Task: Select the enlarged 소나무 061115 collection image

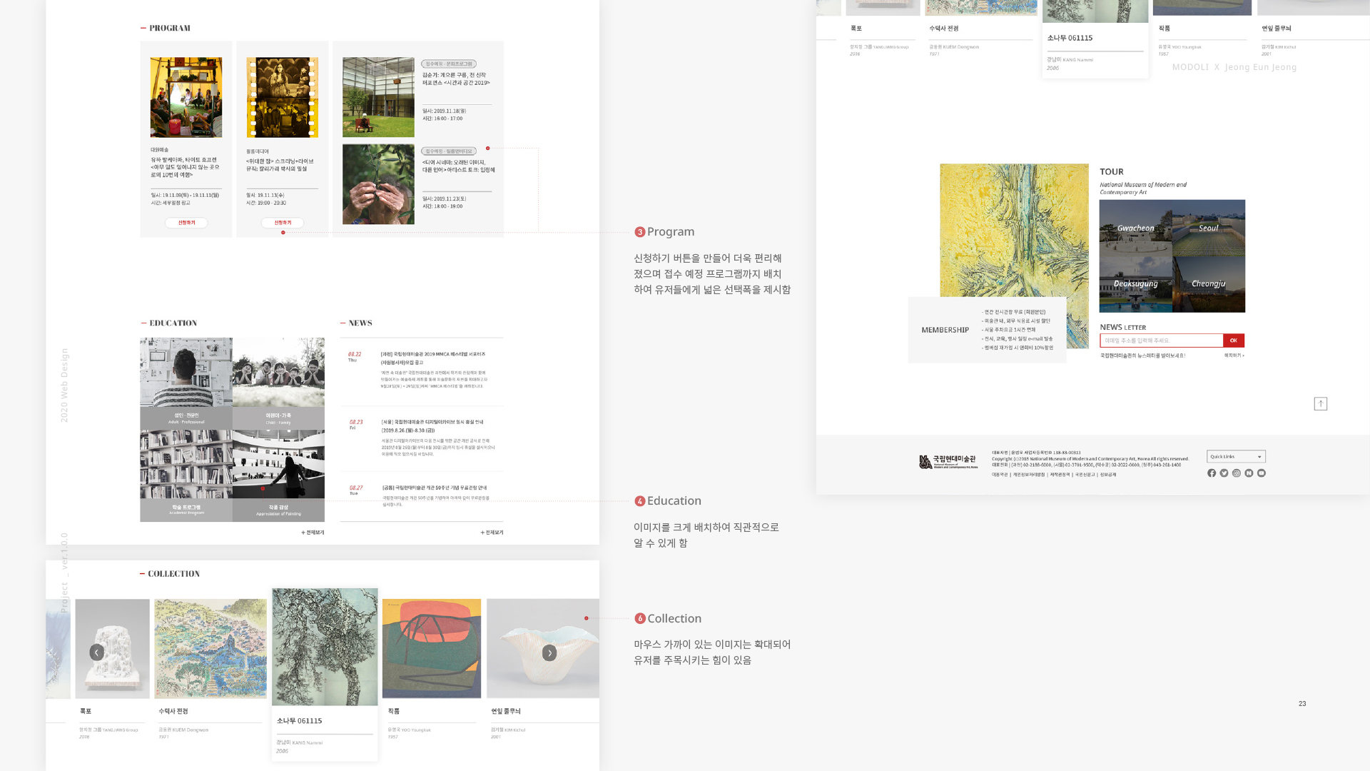Action: click(x=325, y=647)
